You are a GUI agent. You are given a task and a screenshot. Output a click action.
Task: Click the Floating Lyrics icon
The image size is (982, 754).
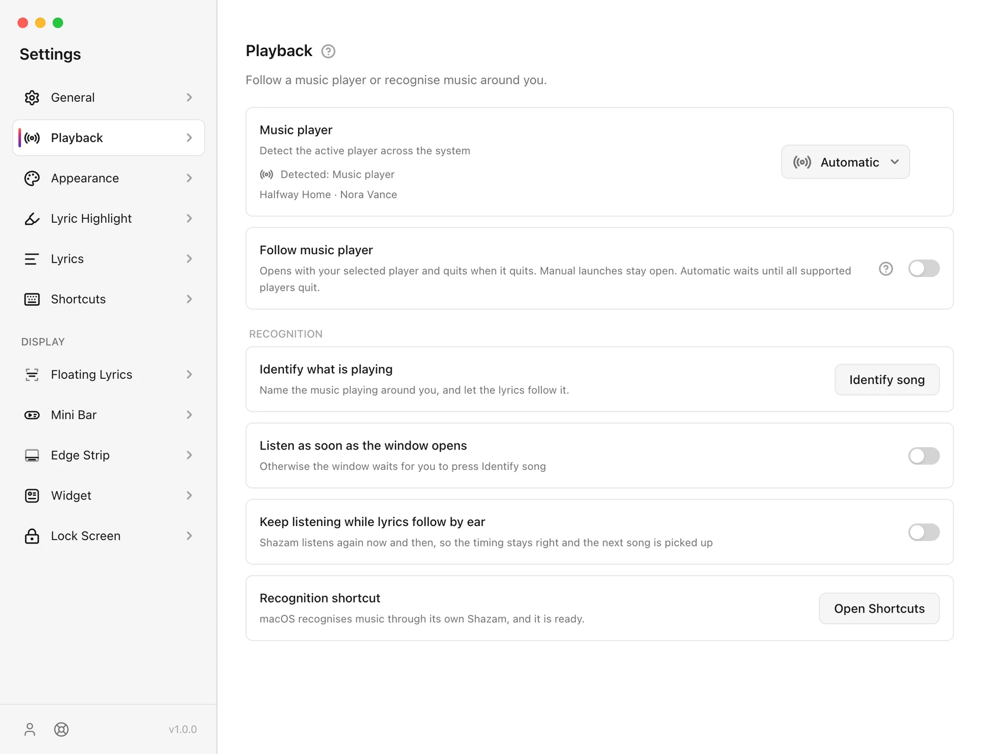32,375
